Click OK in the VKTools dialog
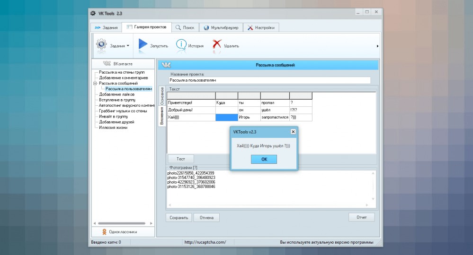 (264, 159)
